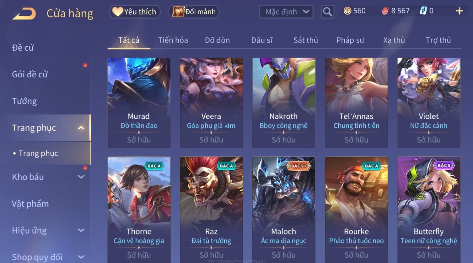
Task: Open the search magnifier icon
Action: point(327,12)
